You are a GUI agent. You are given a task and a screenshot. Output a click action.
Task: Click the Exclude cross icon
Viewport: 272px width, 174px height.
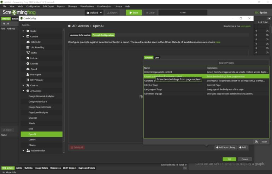pyautogui.click(x=28, y=64)
